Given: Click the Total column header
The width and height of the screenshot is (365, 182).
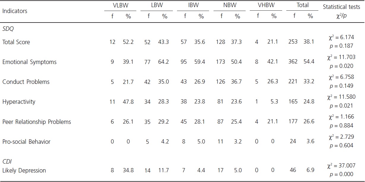Looking at the screenshot, I should click(303, 5).
